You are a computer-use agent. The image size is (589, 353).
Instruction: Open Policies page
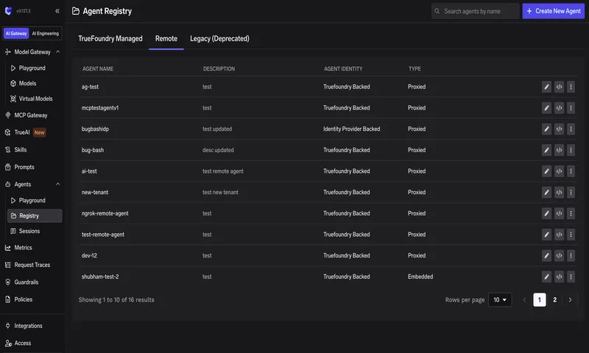(x=24, y=299)
